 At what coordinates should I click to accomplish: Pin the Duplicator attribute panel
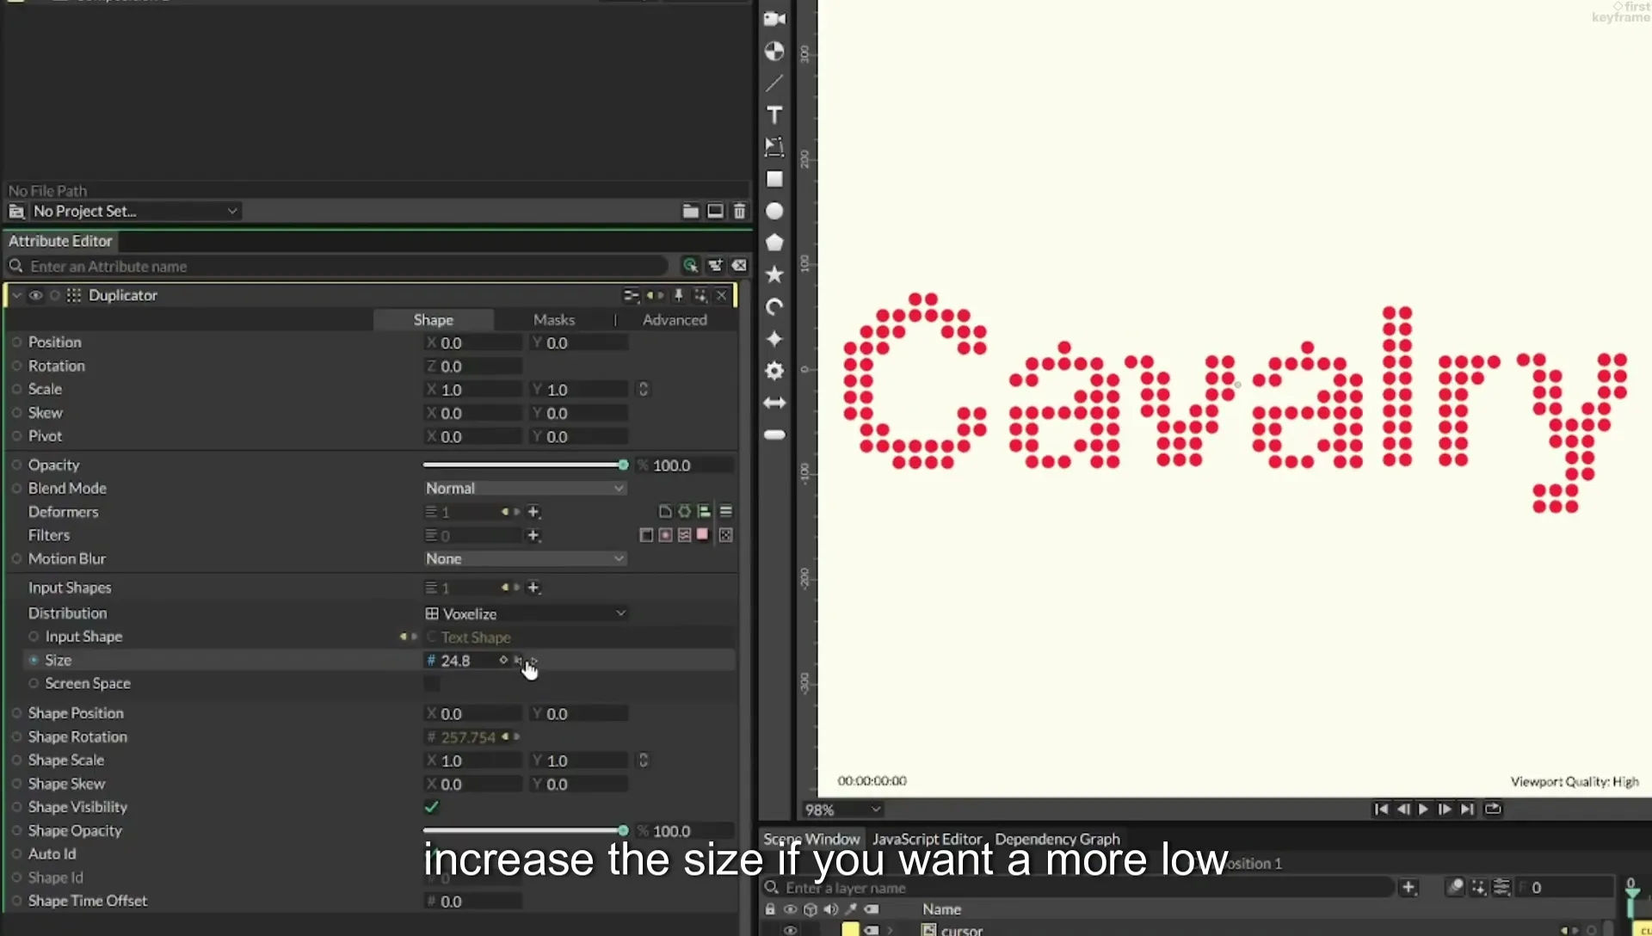[x=678, y=295]
